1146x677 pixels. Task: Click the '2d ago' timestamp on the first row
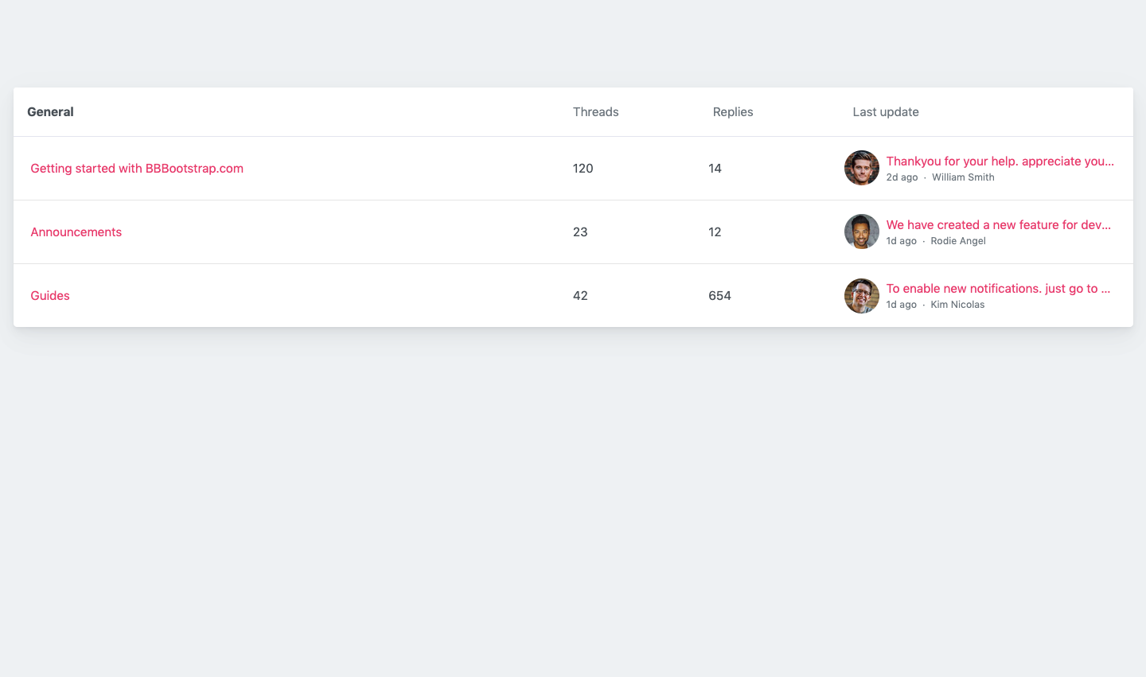click(902, 177)
